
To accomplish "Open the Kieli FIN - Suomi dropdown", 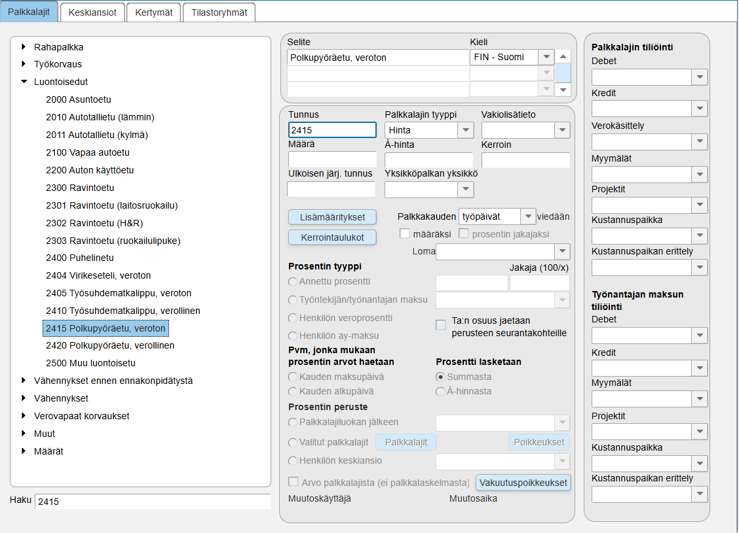I will pyautogui.click(x=546, y=57).
